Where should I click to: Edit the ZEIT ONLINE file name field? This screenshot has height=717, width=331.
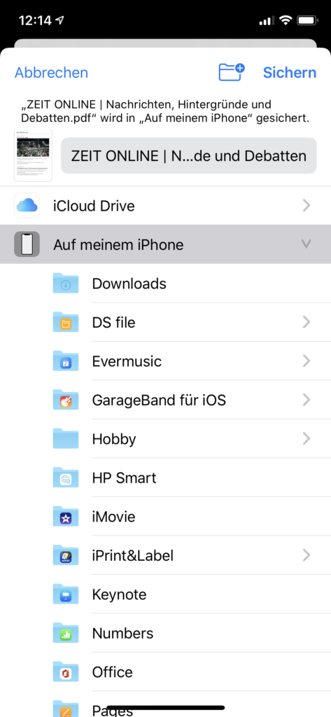click(189, 155)
